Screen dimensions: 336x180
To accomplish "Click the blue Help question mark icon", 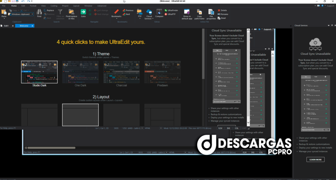I will pyautogui.click(x=322, y=6).
